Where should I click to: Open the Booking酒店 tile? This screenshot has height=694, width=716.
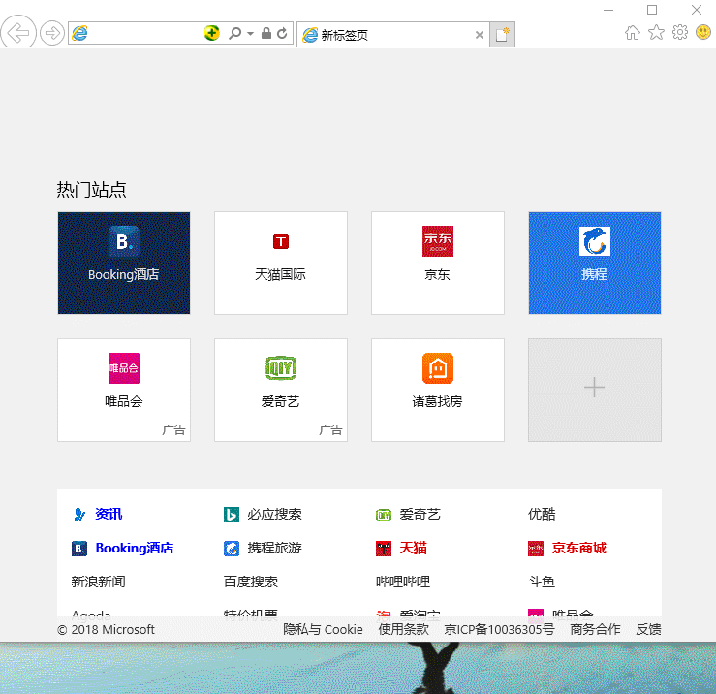point(124,263)
